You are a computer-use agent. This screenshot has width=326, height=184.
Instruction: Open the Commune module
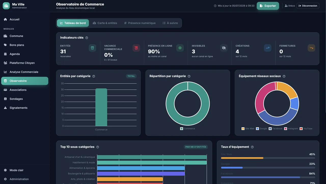click(25, 36)
